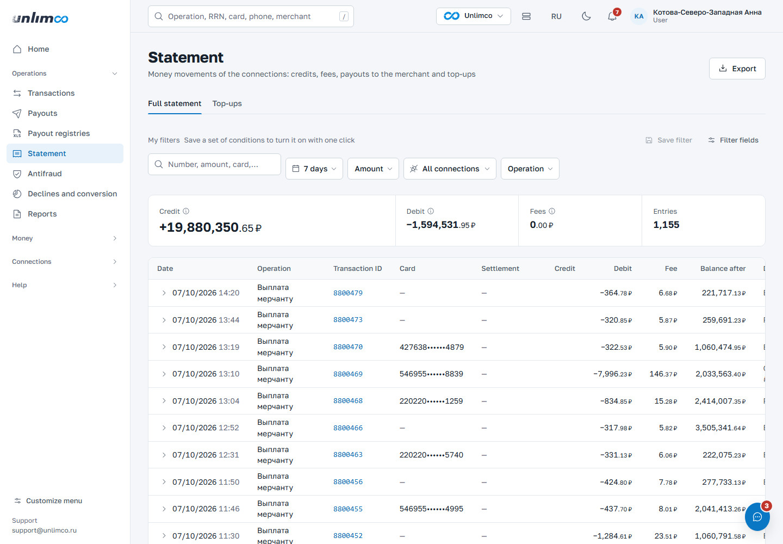
Task: Switch language via RU
Action: point(556,16)
